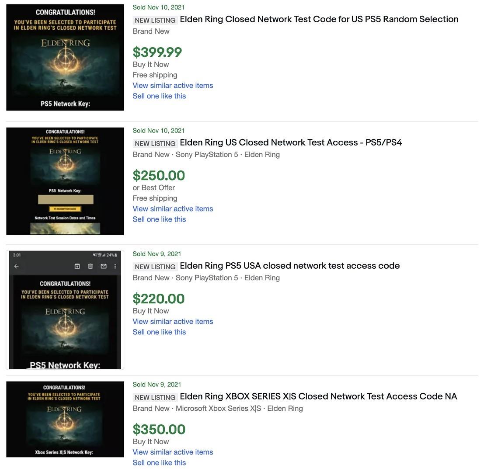Tap the back arrow in phone screenshot
The width and height of the screenshot is (484, 472).
(x=16, y=266)
